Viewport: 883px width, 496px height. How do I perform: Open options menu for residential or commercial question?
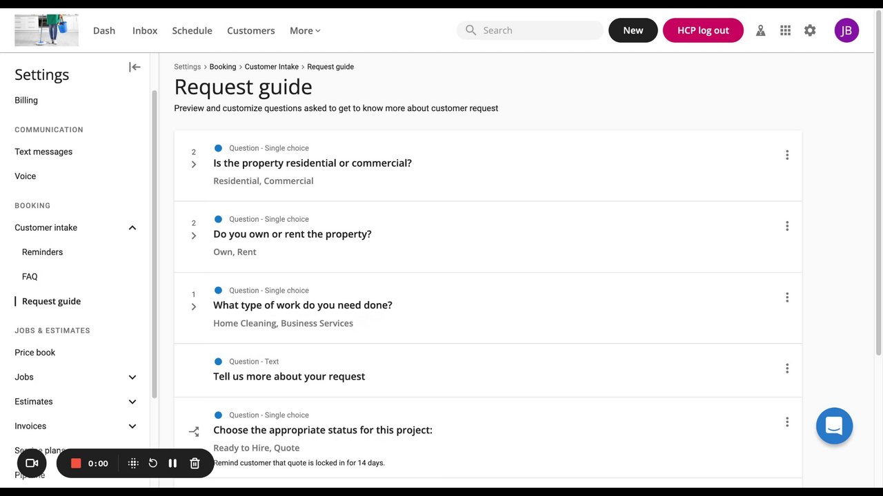pyautogui.click(x=786, y=155)
